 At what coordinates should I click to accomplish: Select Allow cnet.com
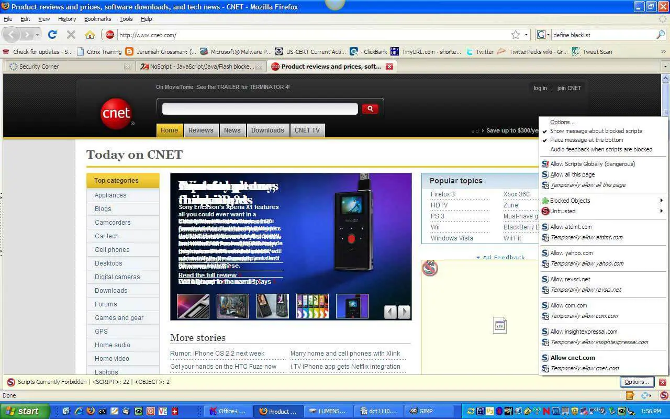[573, 358]
